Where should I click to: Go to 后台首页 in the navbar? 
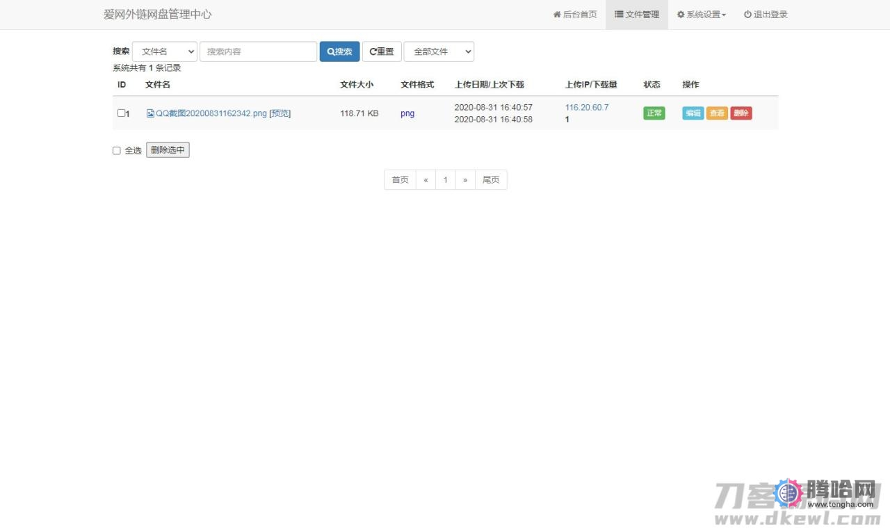coord(575,15)
